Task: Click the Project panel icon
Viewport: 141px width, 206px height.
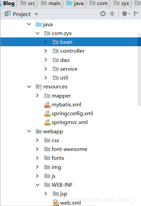Action: 7,14
